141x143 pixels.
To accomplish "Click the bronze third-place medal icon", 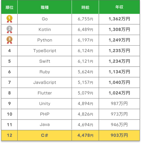I will point(9,40).
